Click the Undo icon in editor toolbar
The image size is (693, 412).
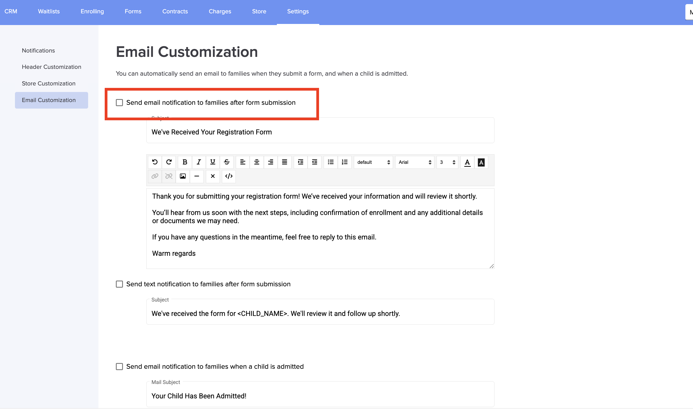tap(155, 162)
